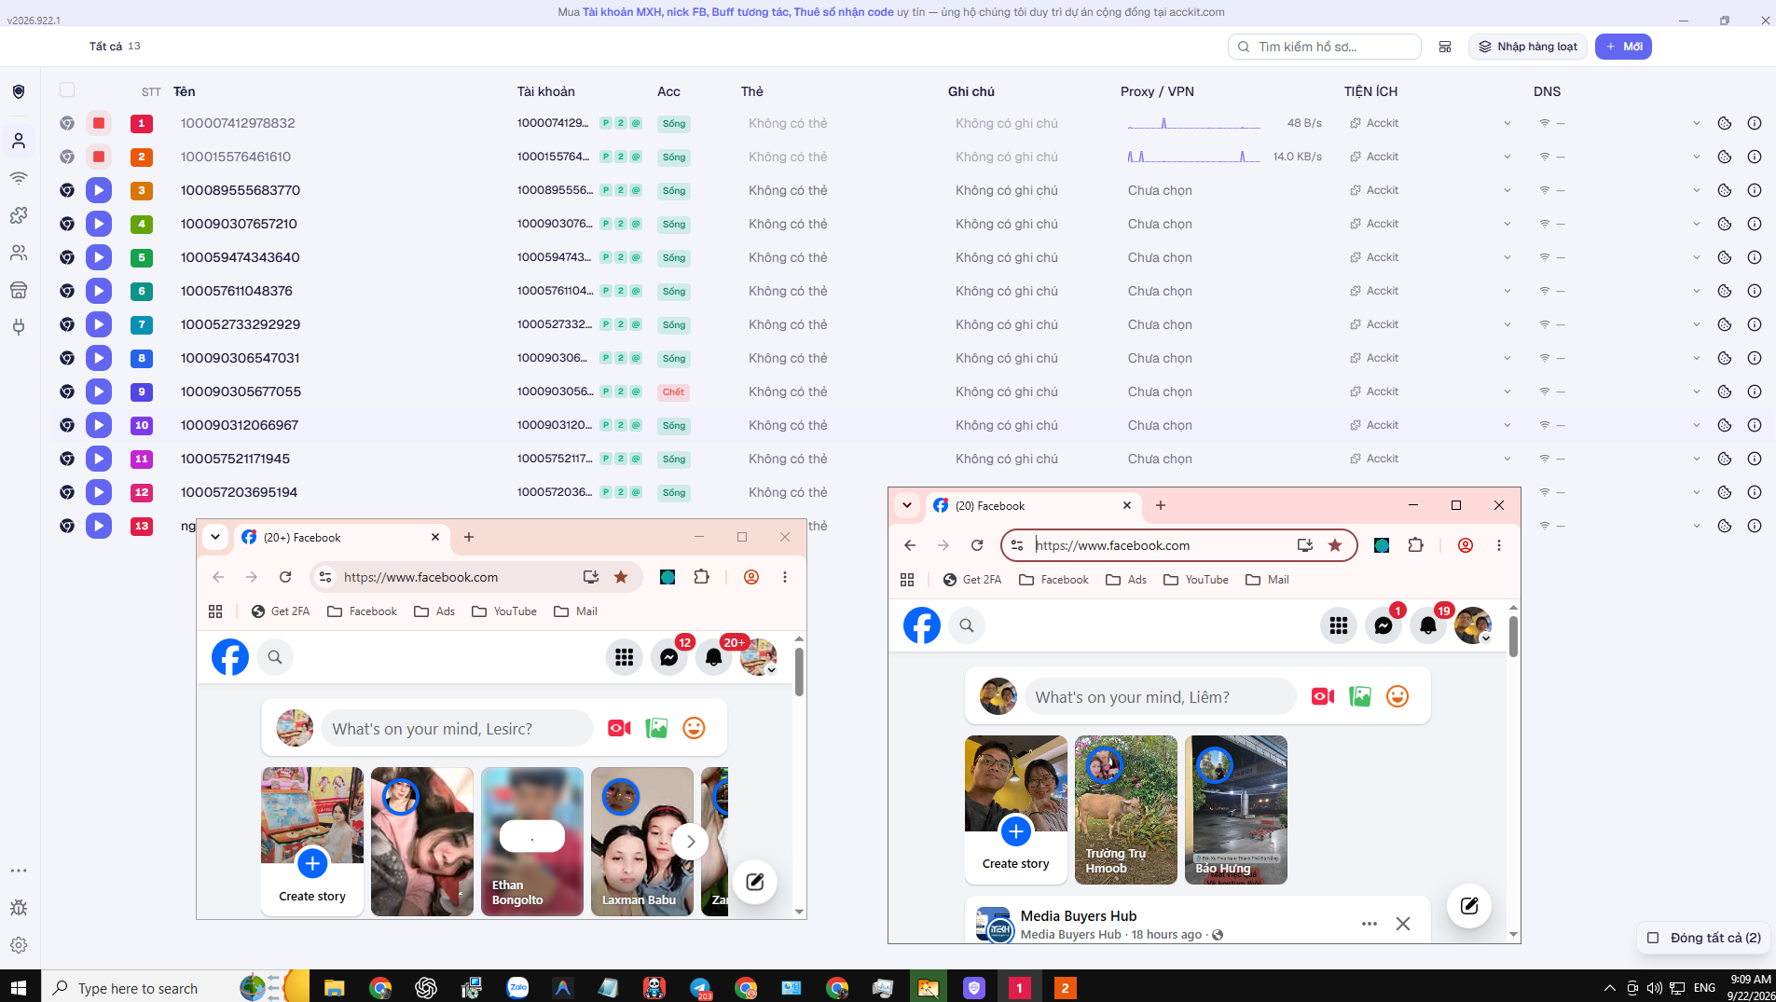Open Zalo from the Windows taskbar
1776x1002 pixels.
tap(517, 987)
